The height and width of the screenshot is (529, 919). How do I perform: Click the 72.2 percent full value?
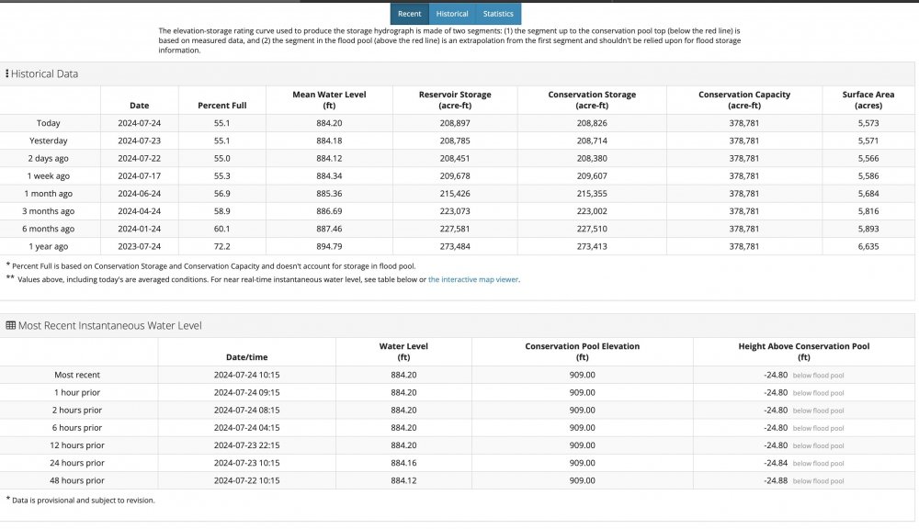click(x=221, y=246)
